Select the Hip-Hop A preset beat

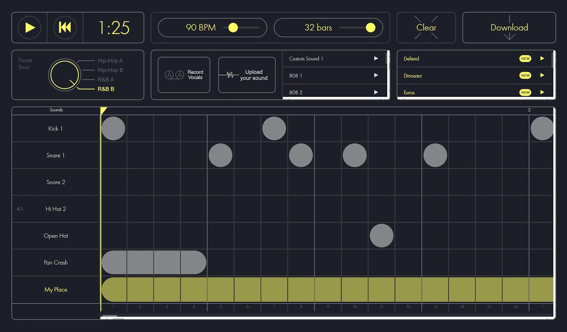110,61
